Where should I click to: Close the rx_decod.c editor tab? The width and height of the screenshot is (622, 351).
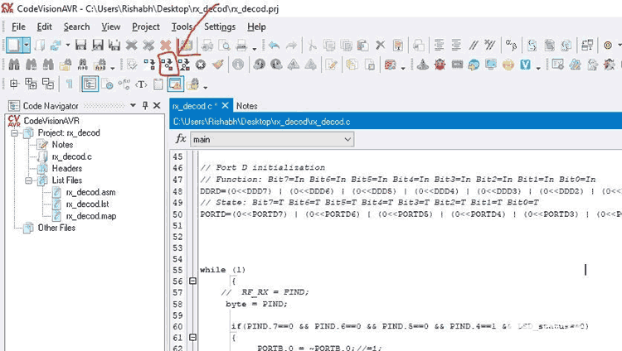[226, 105]
